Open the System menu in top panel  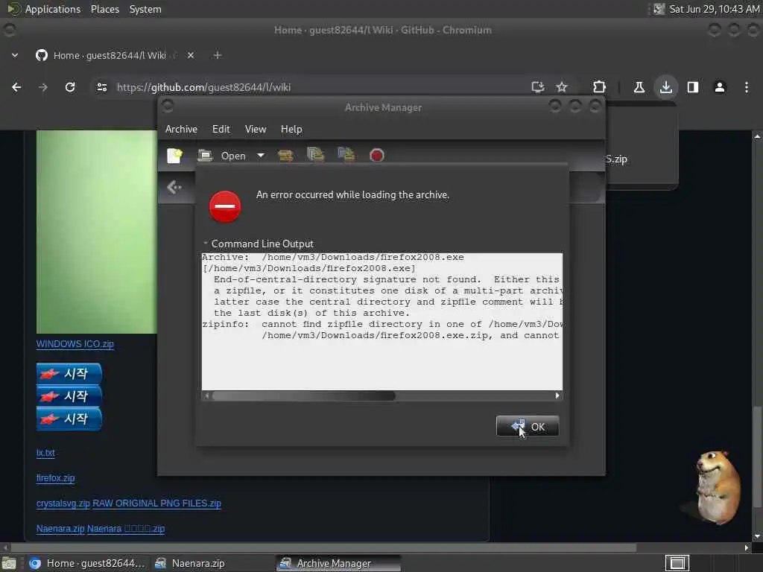point(145,9)
